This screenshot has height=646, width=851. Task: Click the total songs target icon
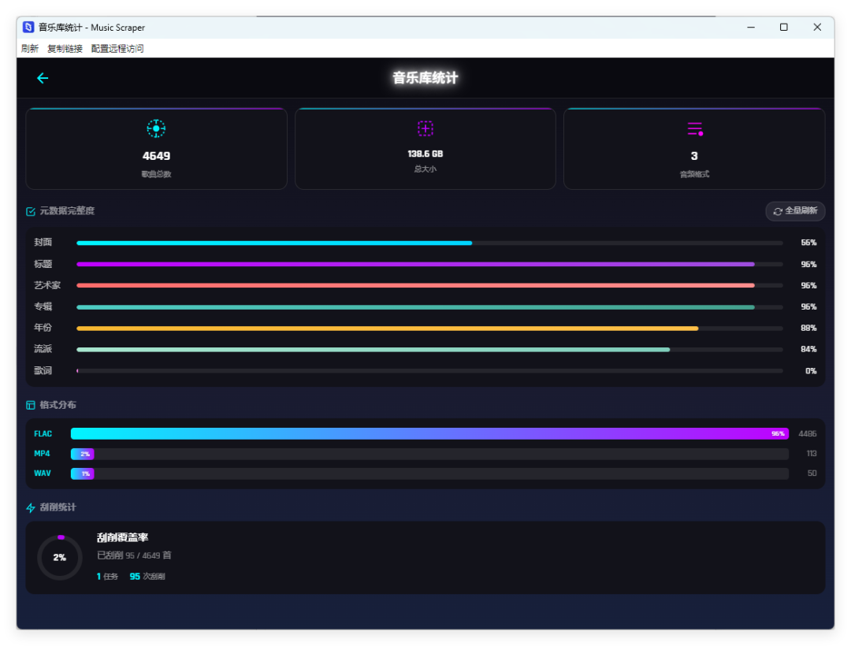tap(156, 128)
